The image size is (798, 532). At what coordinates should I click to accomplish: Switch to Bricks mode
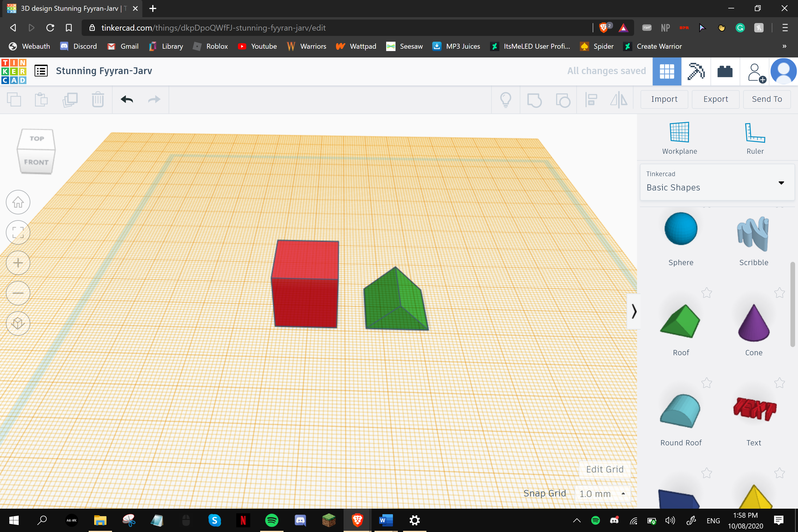[725, 71]
